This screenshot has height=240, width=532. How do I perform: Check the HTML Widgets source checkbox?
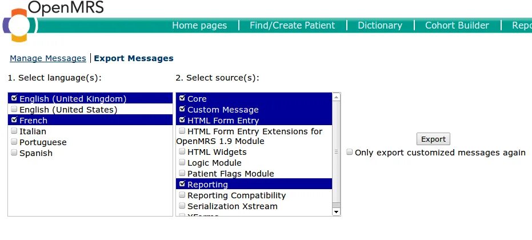tap(182, 152)
